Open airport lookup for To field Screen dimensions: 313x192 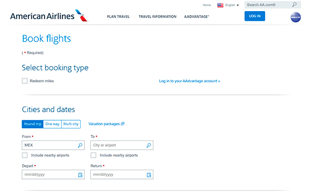pos(149,145)
